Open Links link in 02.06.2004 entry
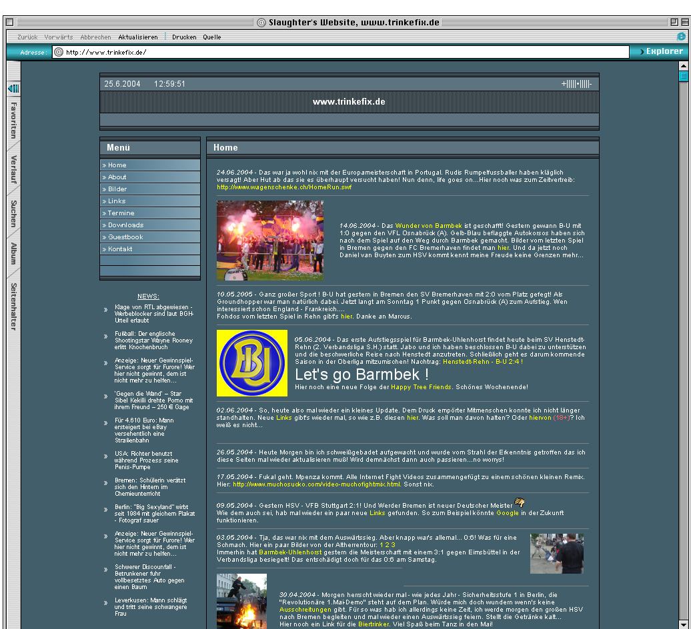 click(x=284, y=417)
